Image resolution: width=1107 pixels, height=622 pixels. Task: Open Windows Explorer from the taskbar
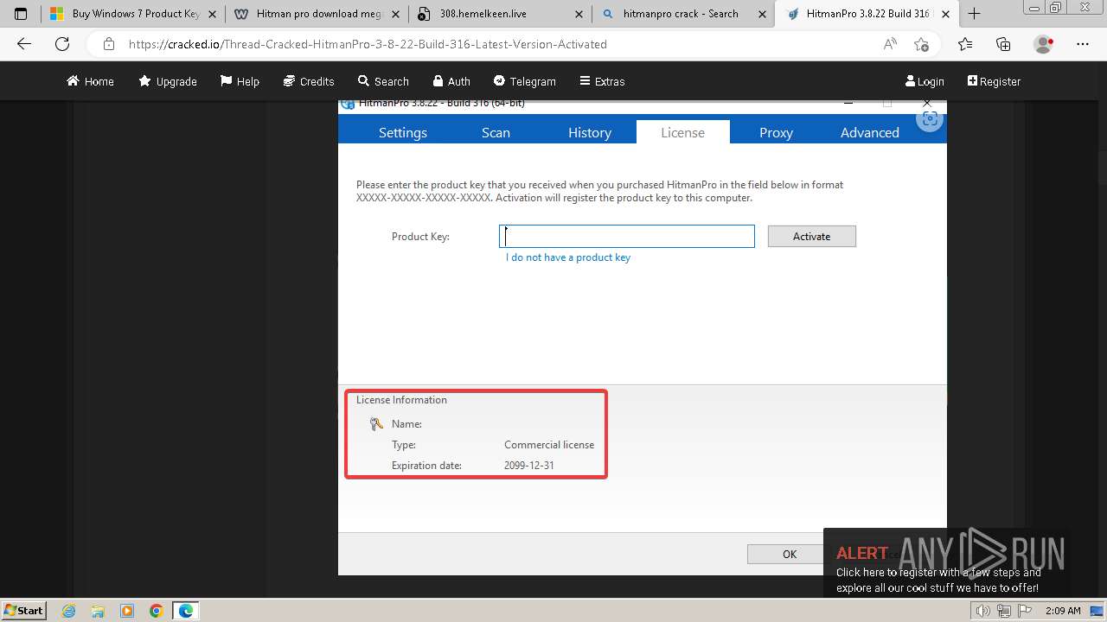click(98, 611)
